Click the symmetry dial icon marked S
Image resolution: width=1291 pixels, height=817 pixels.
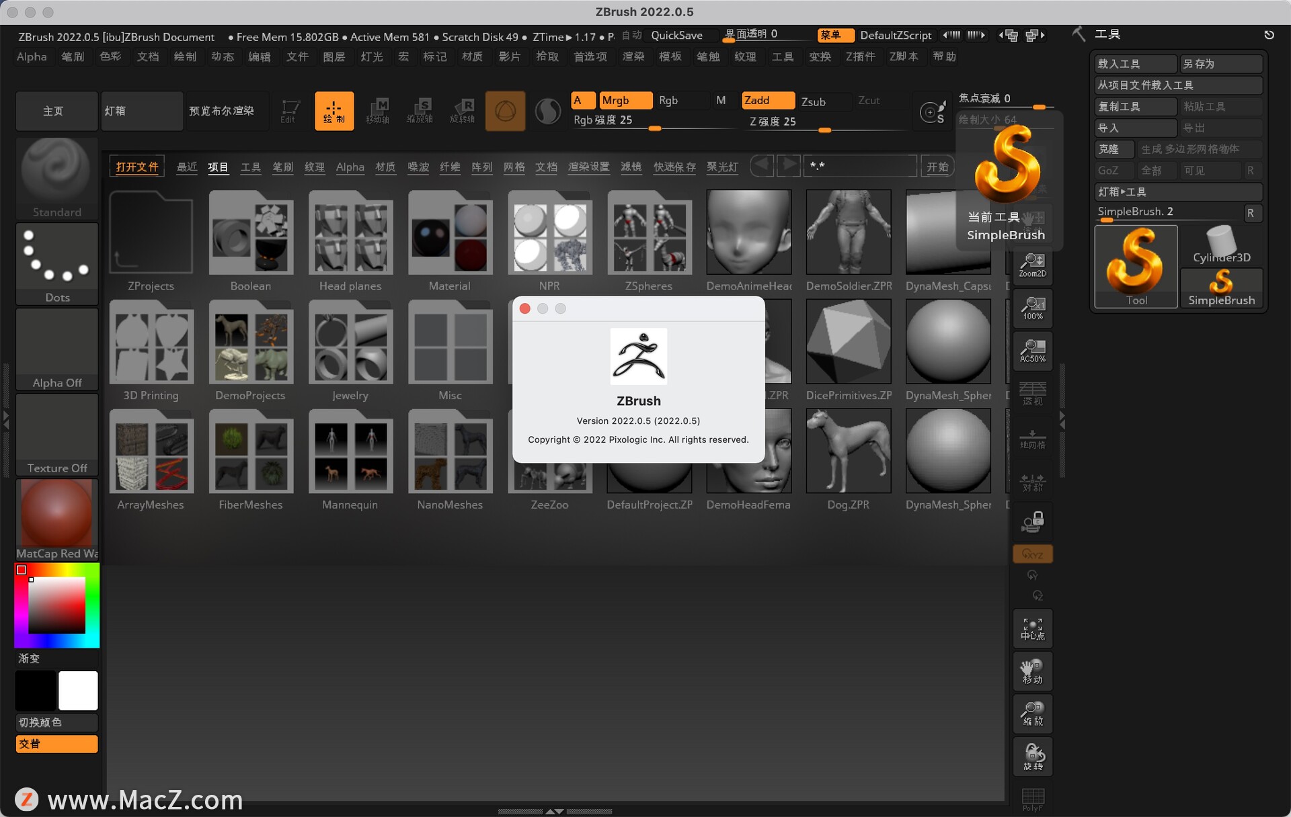(x=933, y=112)
